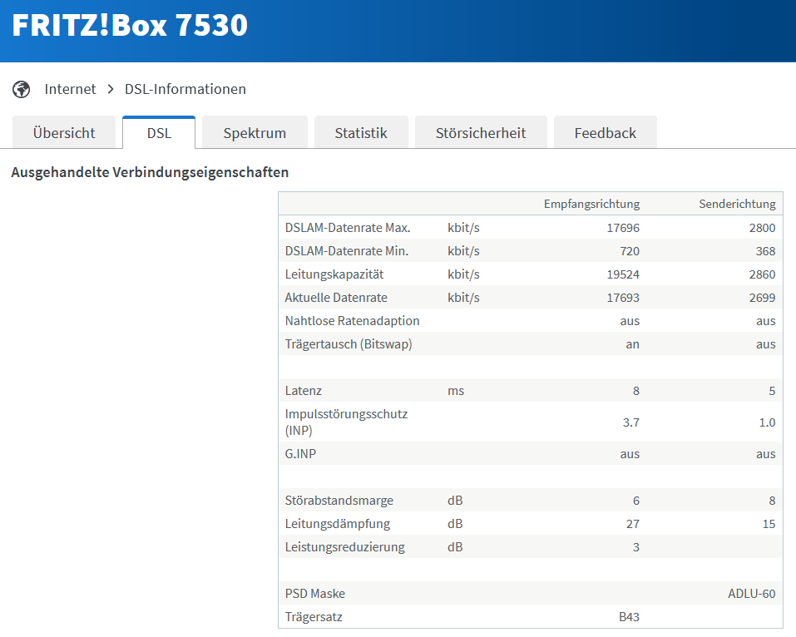The height and width of the screenshot is (637, 796).
Task: Select DSL-Informationen in the breadcrumb
Action: (x=185, y=89)
